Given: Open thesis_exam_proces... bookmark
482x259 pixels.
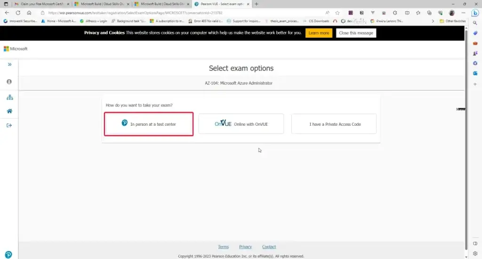Looking at the screenshot, I should pos(281,21).
